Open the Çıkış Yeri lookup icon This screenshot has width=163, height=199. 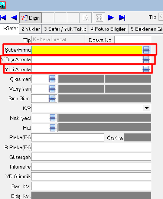coord(52,79)
